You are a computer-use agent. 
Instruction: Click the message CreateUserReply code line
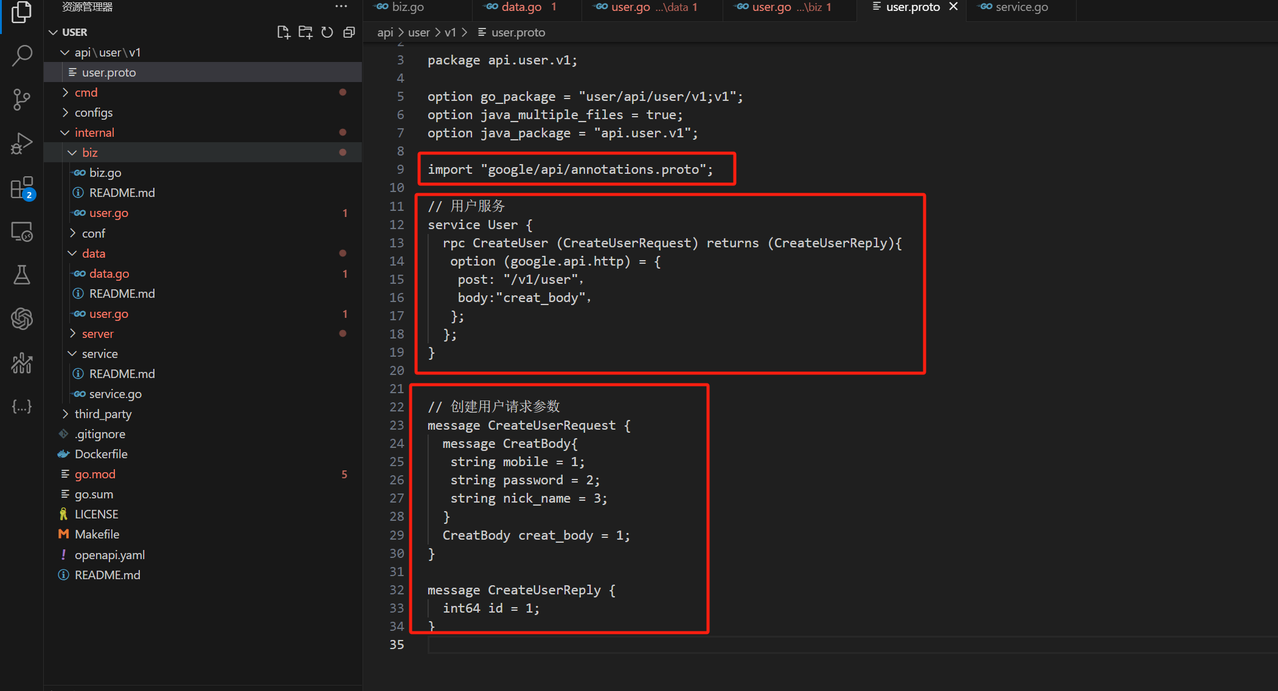(521, 590)
